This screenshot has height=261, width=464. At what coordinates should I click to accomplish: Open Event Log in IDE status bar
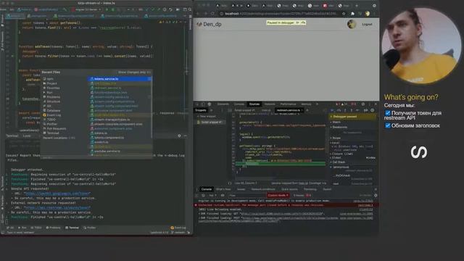[178, 228]
